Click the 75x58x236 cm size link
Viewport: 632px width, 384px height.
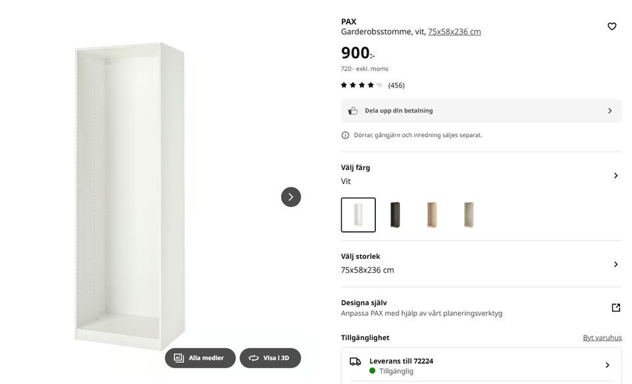pyautogui.click(x=454, y=32)
